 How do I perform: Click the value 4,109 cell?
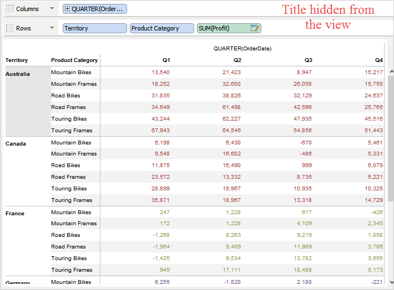[304, 224]
